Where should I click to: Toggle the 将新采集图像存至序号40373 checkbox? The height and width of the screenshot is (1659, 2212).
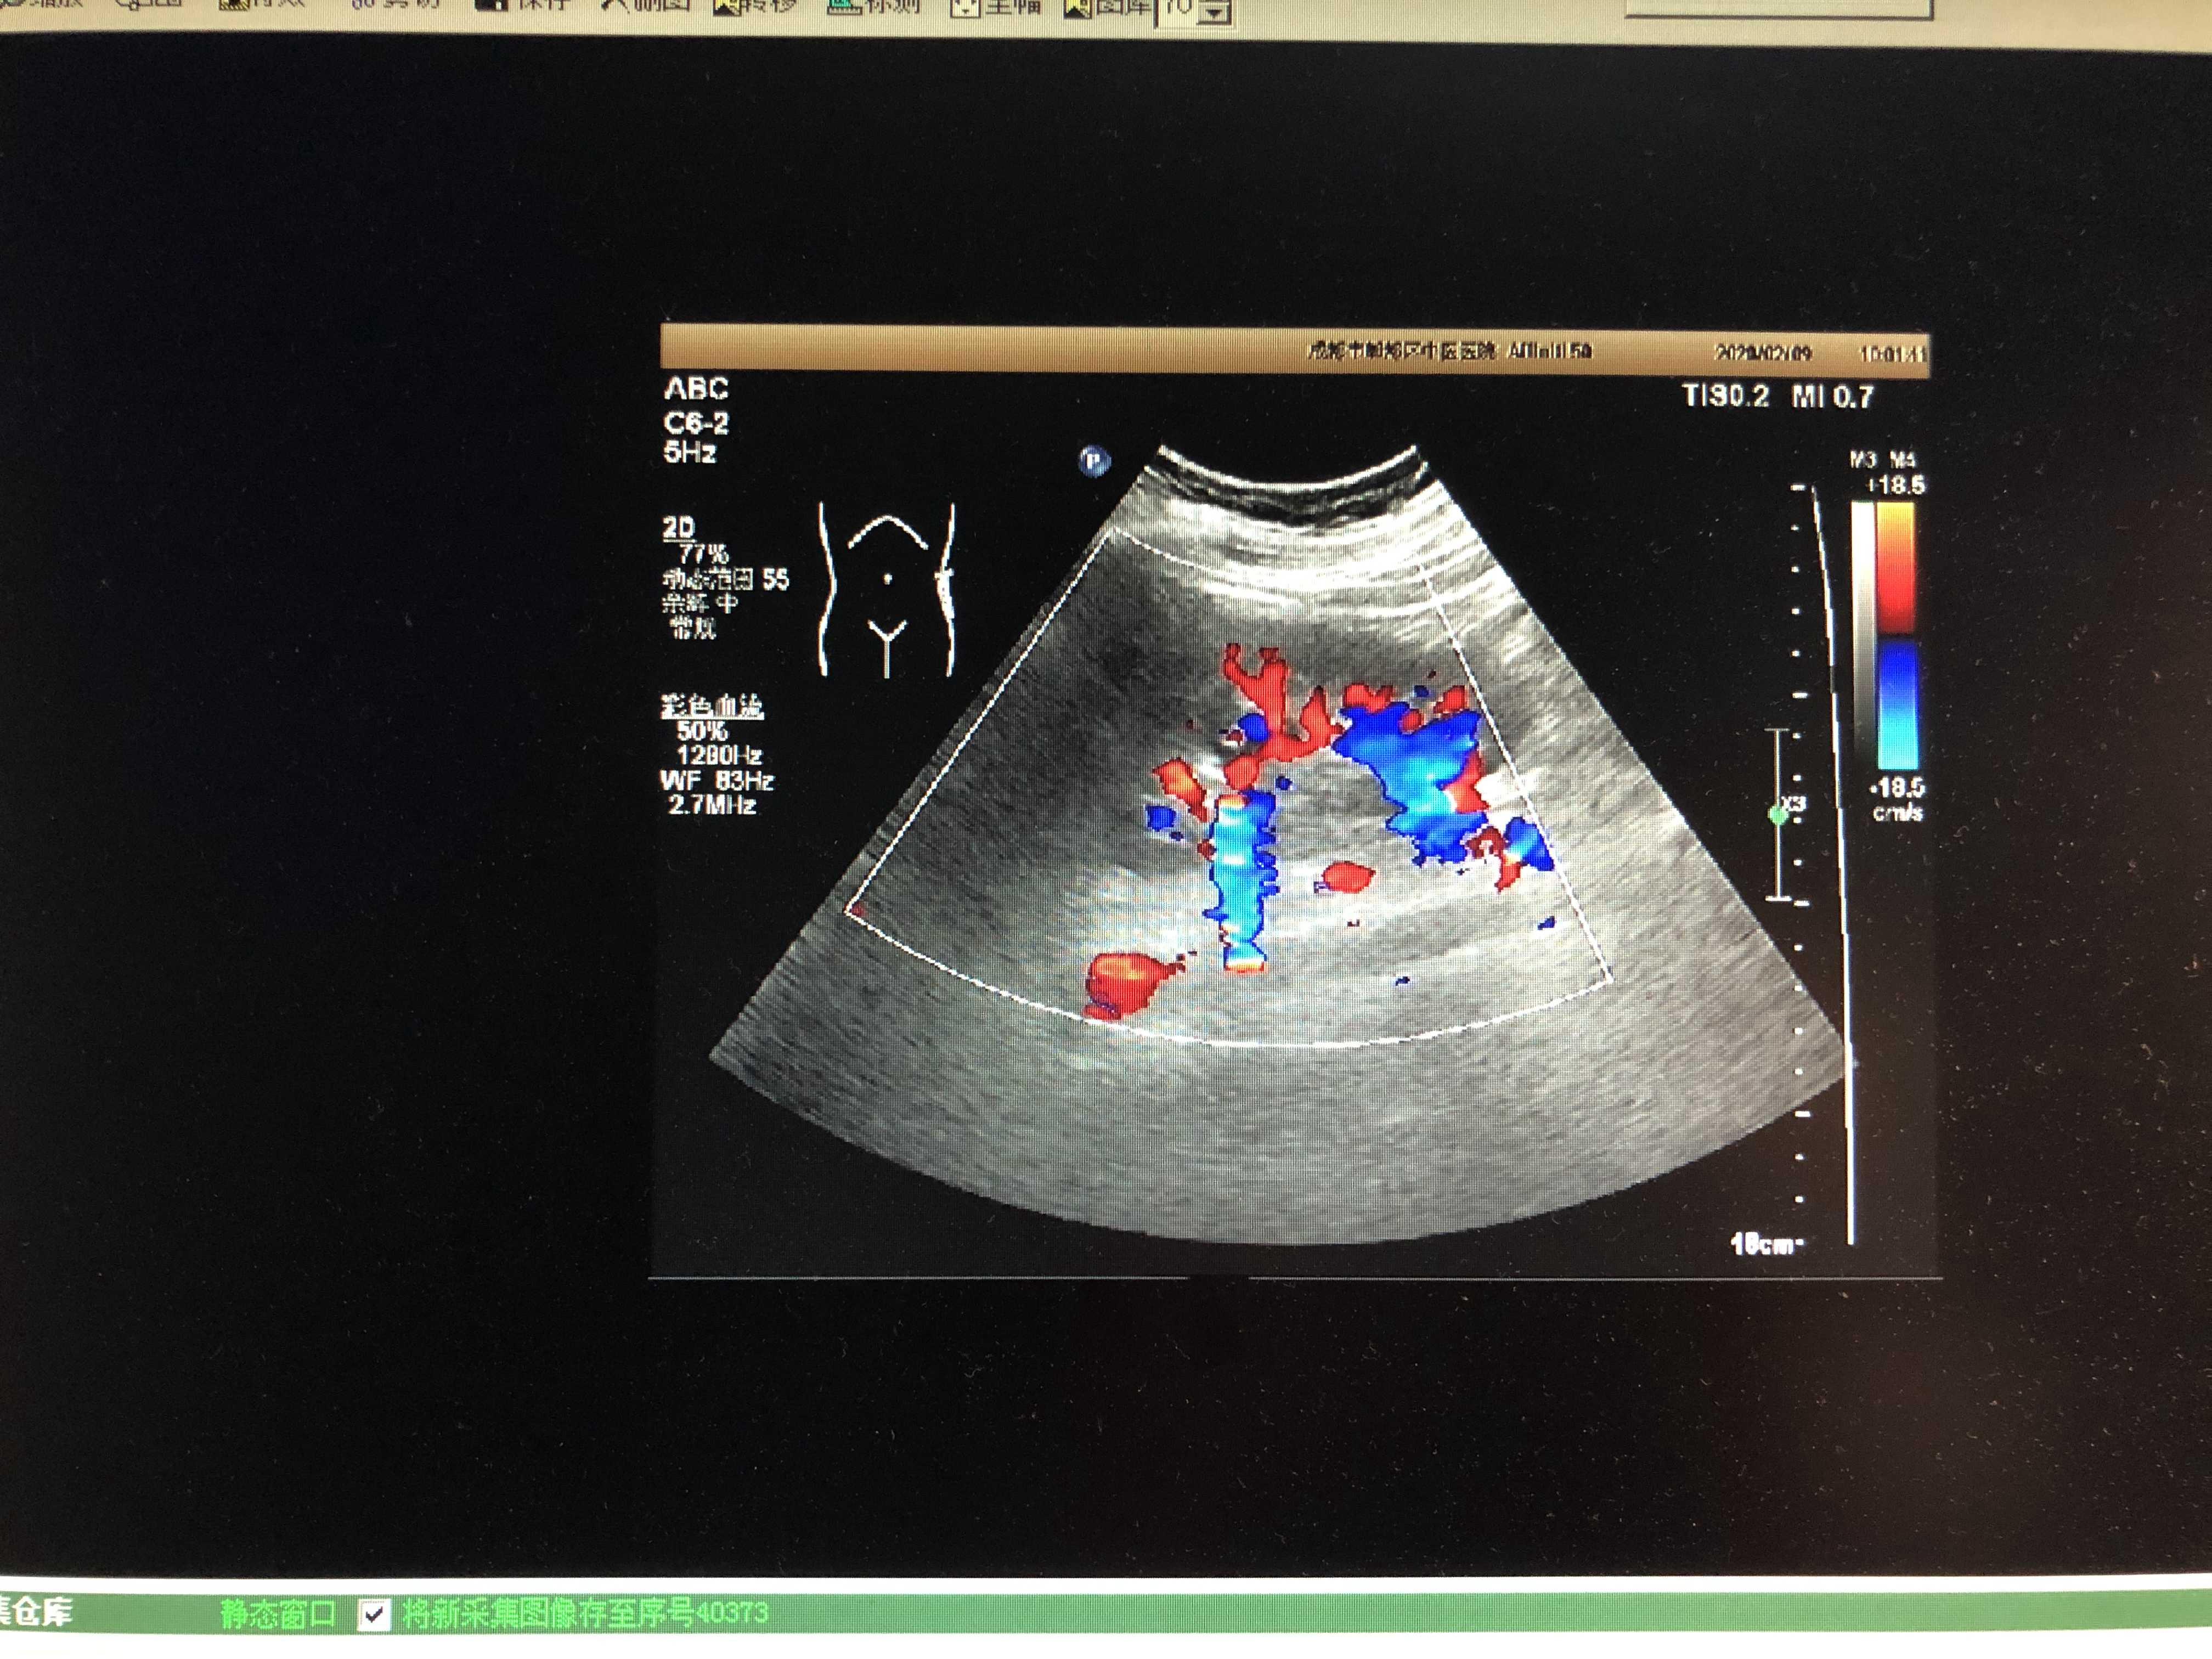coord(374,1615)
